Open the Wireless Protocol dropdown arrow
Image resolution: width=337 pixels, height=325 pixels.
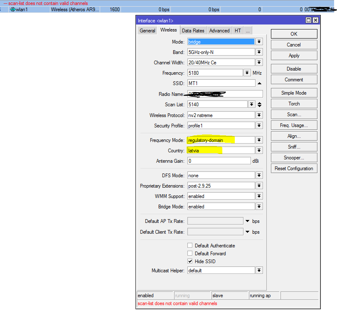click(x=259, y=115)
